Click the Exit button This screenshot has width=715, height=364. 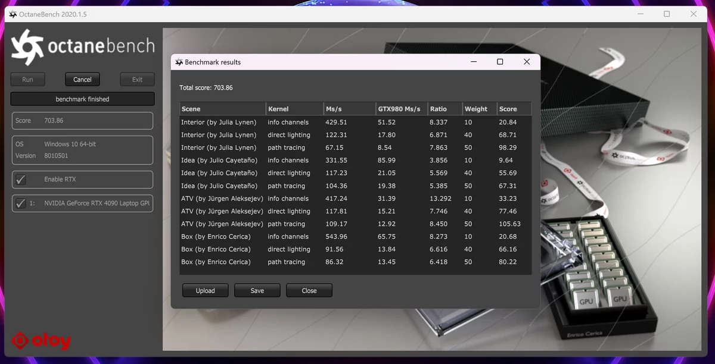click(137, 80)
